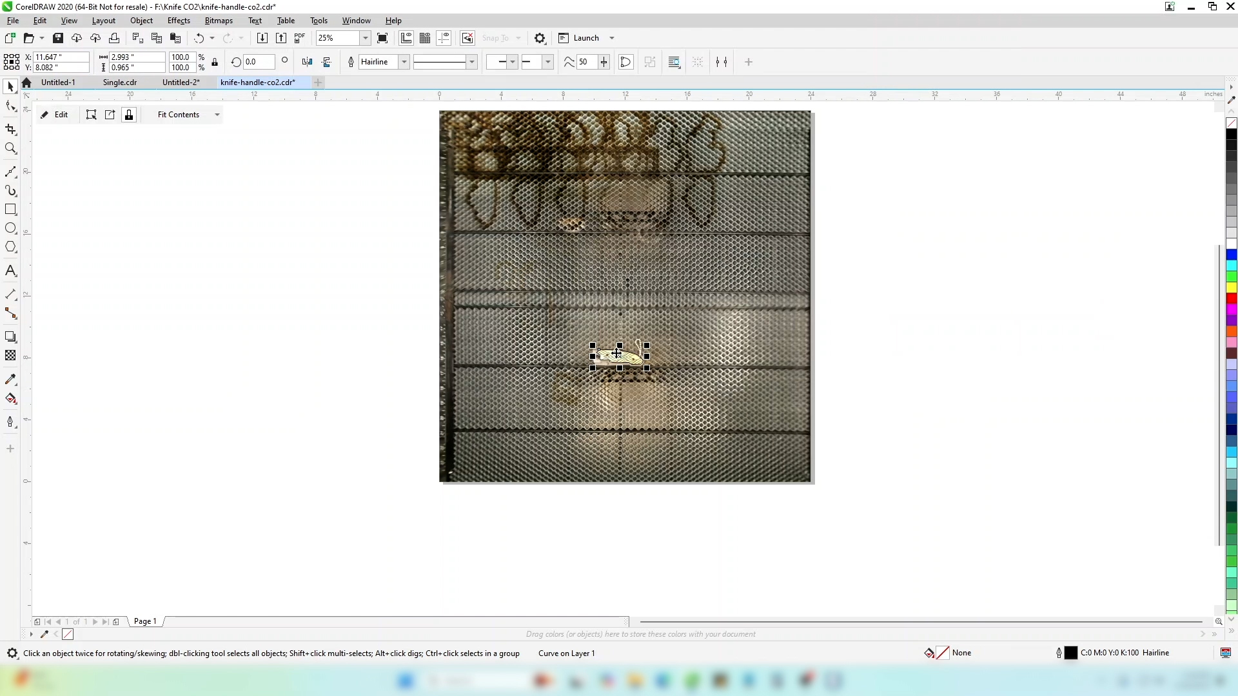Screen dimensions: 1238x696
Task: Click the Import icon
Action: coord(262,38)
